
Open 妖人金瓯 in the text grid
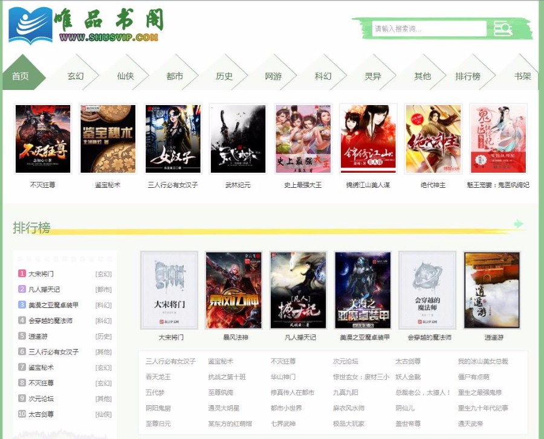[x=408, y=377]
